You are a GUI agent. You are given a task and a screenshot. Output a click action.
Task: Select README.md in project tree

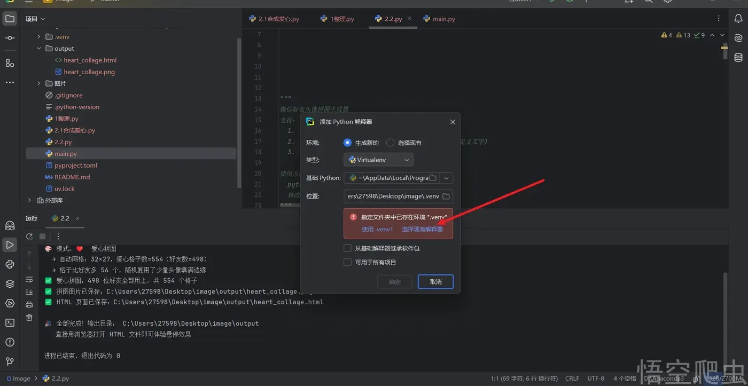67,177
